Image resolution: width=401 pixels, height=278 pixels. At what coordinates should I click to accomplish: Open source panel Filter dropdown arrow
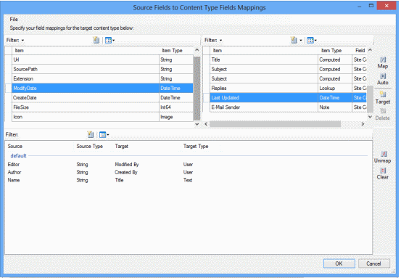click(x=22, y=41)
